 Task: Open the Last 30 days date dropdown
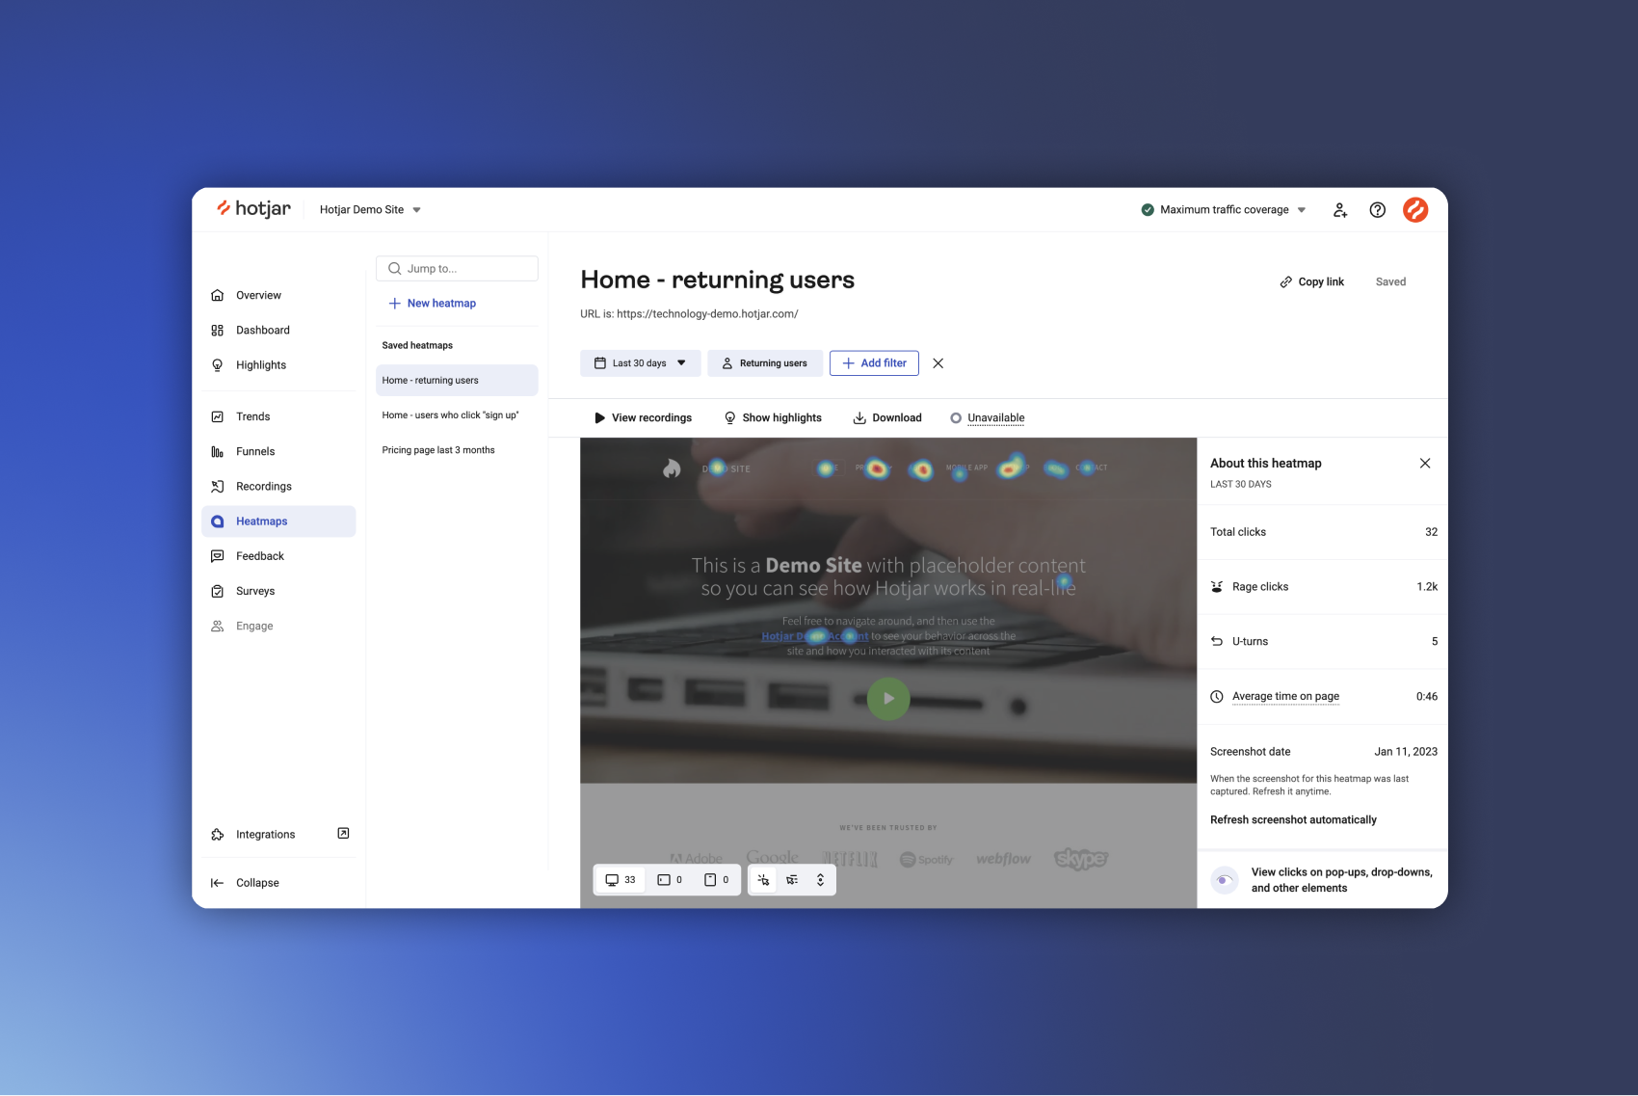point(640,363)
